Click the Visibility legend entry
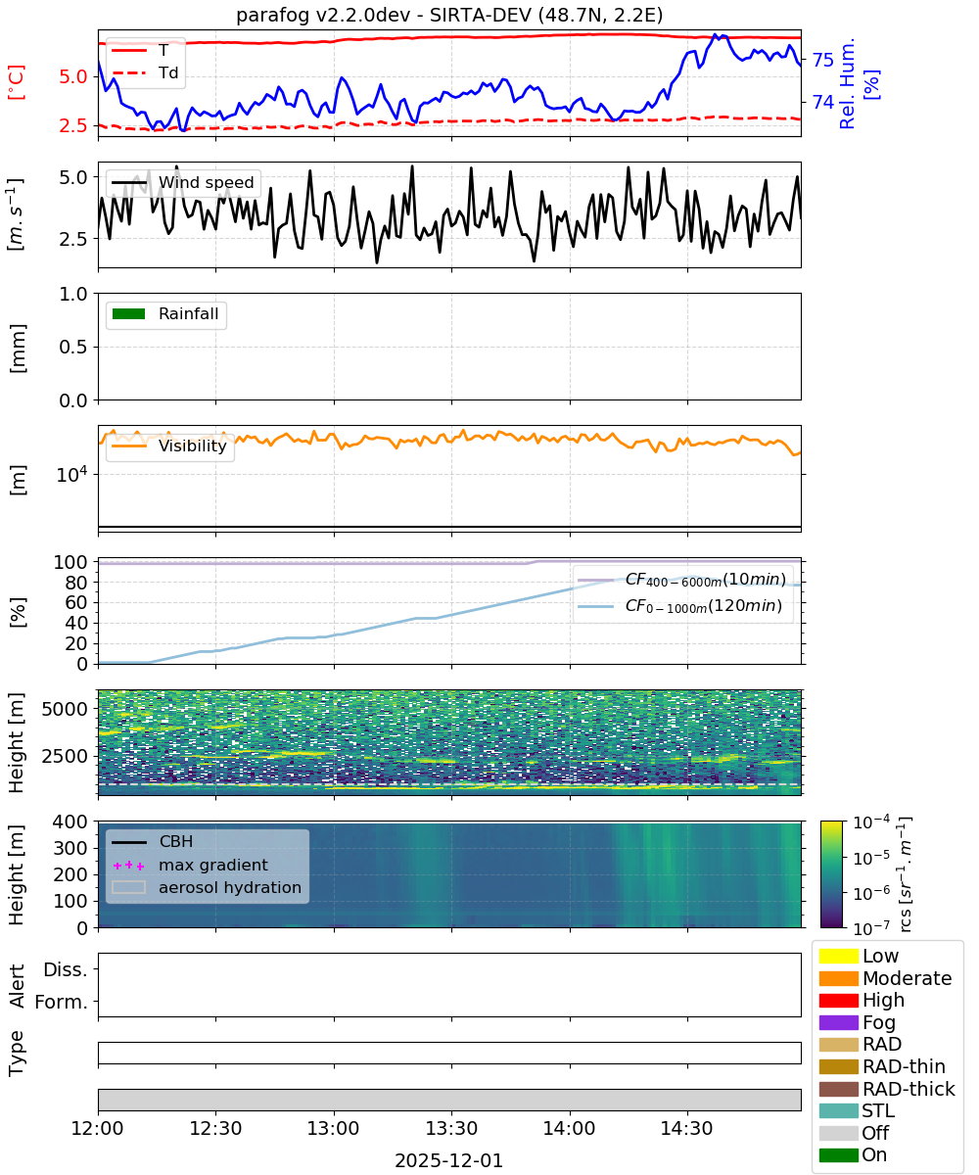The height and width of the screenshot is (1175, 979). pyautogui.click(x=170, y=446)
